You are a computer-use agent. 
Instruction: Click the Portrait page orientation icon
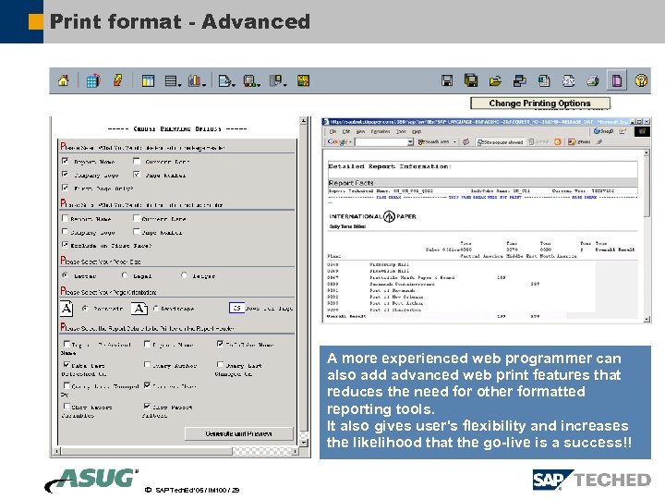coord(66,308)
